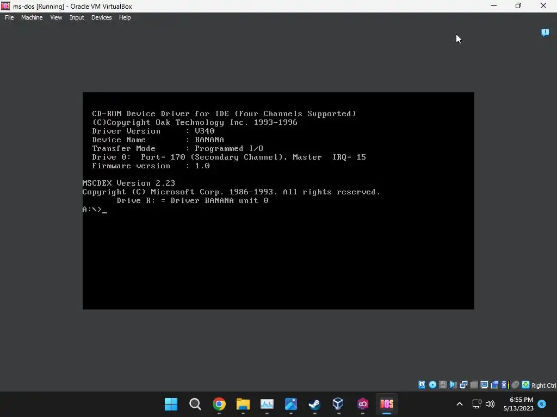Click the gray shared folders indicator
Screen dimensions: 557x417
point(474,385)
